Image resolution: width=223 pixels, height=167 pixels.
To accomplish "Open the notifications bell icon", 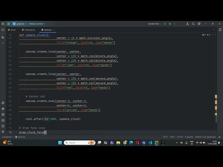I will (220, 30).
